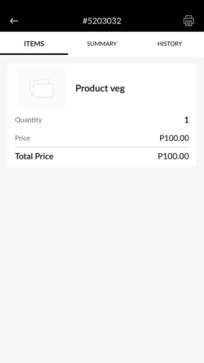The image size is (204, 363).
Task: Go back using the left arrow
Action: [14, 21]
